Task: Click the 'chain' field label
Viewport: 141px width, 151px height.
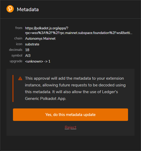Action: point(18,38)
